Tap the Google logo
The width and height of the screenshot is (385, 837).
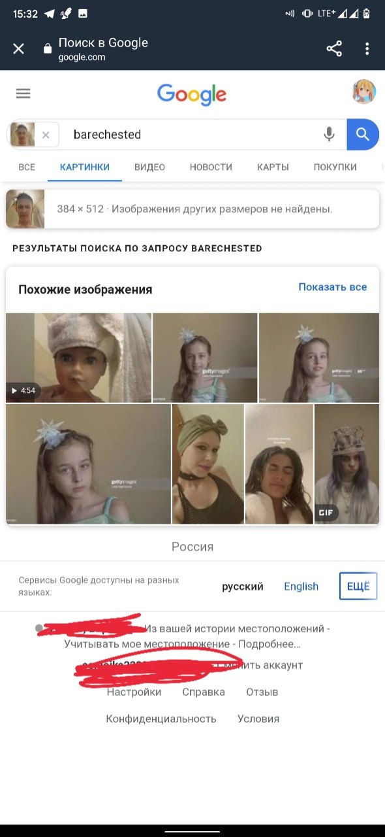pos(192,94)
